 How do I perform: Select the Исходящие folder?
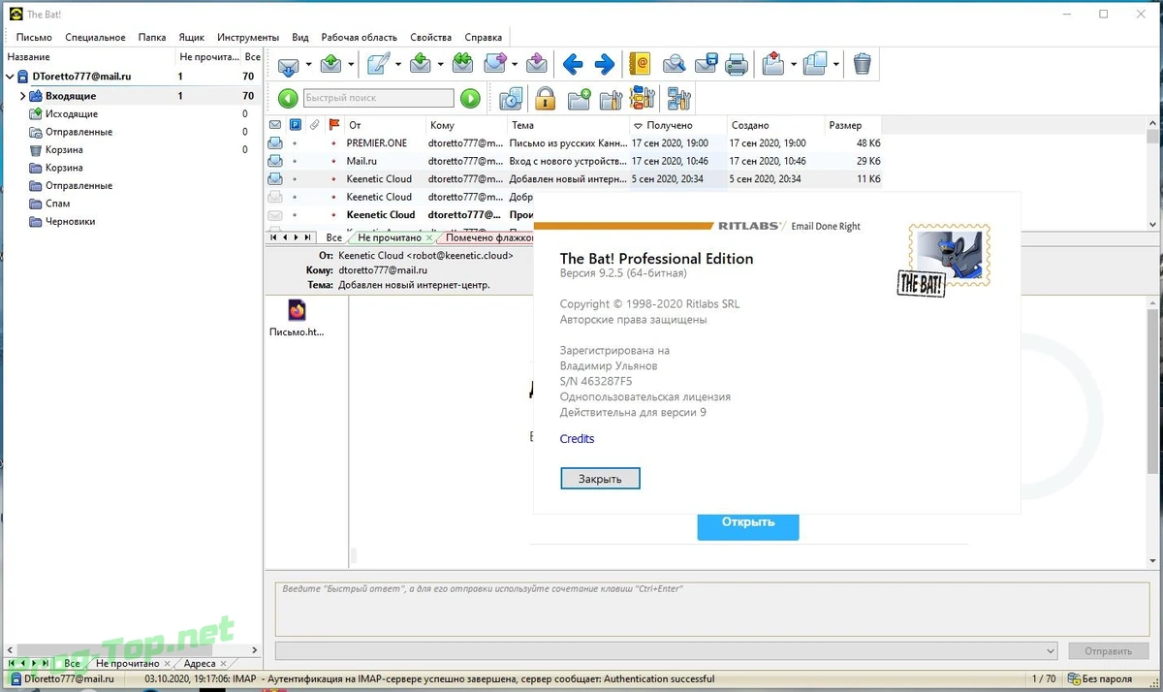71,114
